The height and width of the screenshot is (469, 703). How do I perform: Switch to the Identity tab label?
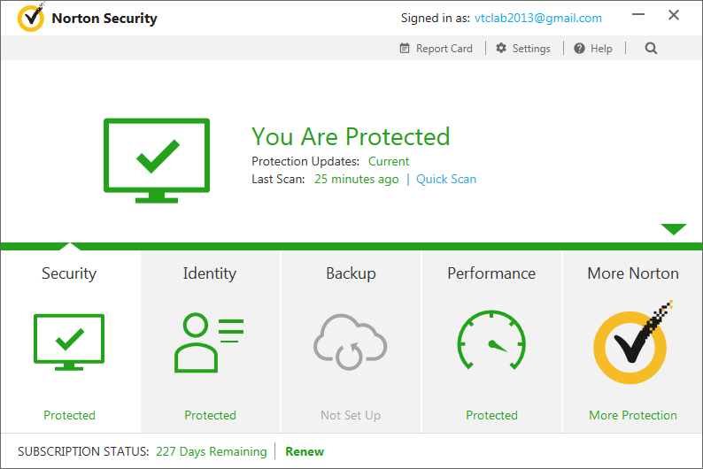point(209,273)
